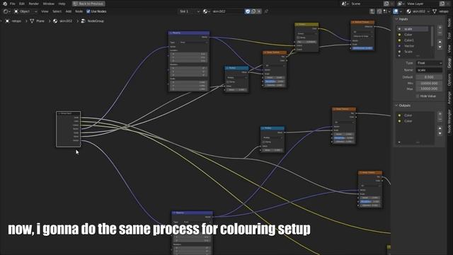This screenshot has height=255, width=453.
Task: Enable the Hide Value checkbox
Action: click(x=418, y=96)
